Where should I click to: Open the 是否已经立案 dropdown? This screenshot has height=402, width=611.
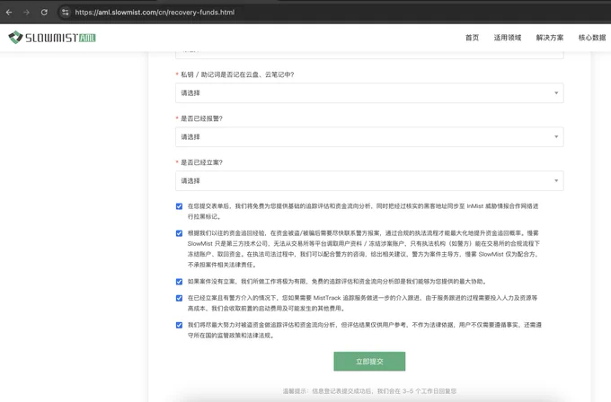click(369, 181)
